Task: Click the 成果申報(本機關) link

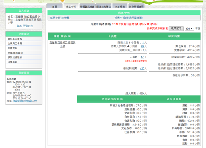Action: tap(60, 18)
